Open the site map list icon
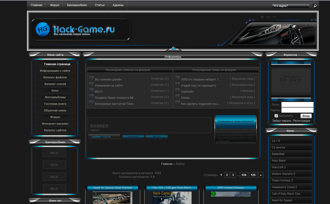 click(262, 17)
